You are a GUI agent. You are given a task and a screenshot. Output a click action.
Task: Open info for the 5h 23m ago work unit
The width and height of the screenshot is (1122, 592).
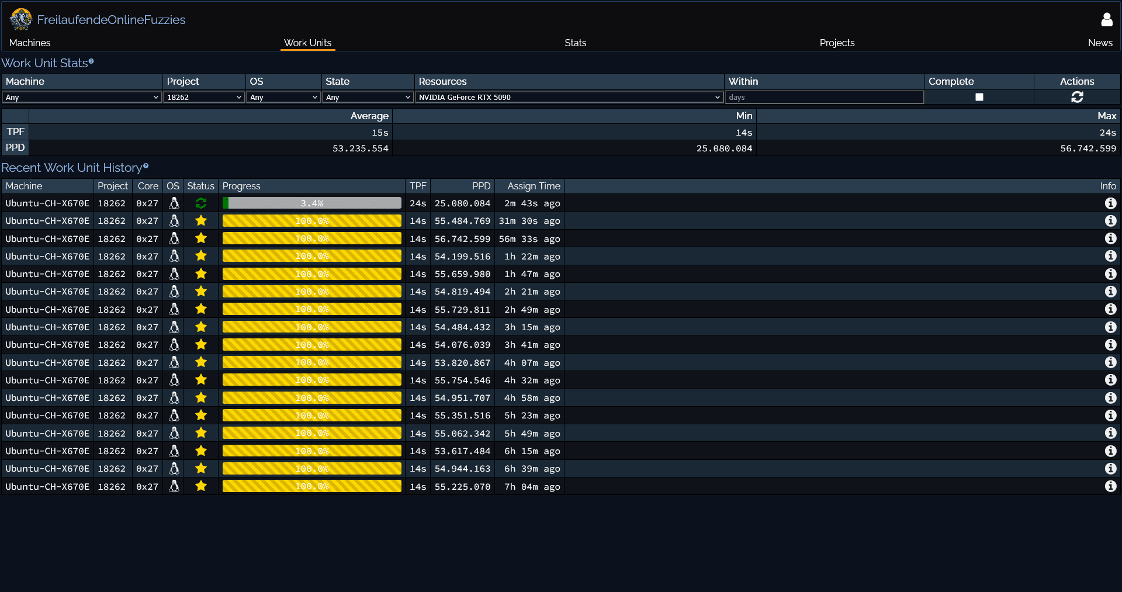pos(1110,416)
